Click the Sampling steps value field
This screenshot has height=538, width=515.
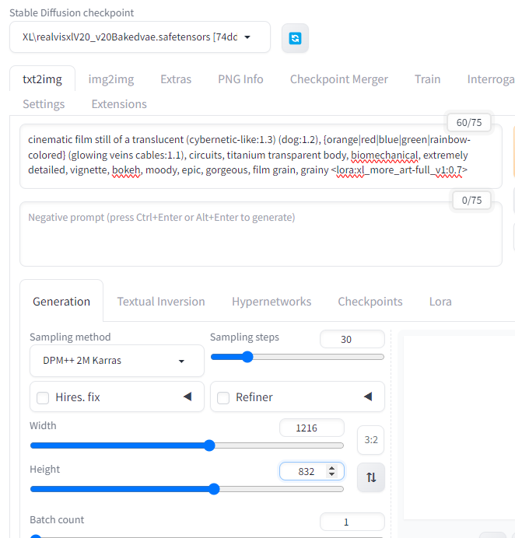(352, 339)
